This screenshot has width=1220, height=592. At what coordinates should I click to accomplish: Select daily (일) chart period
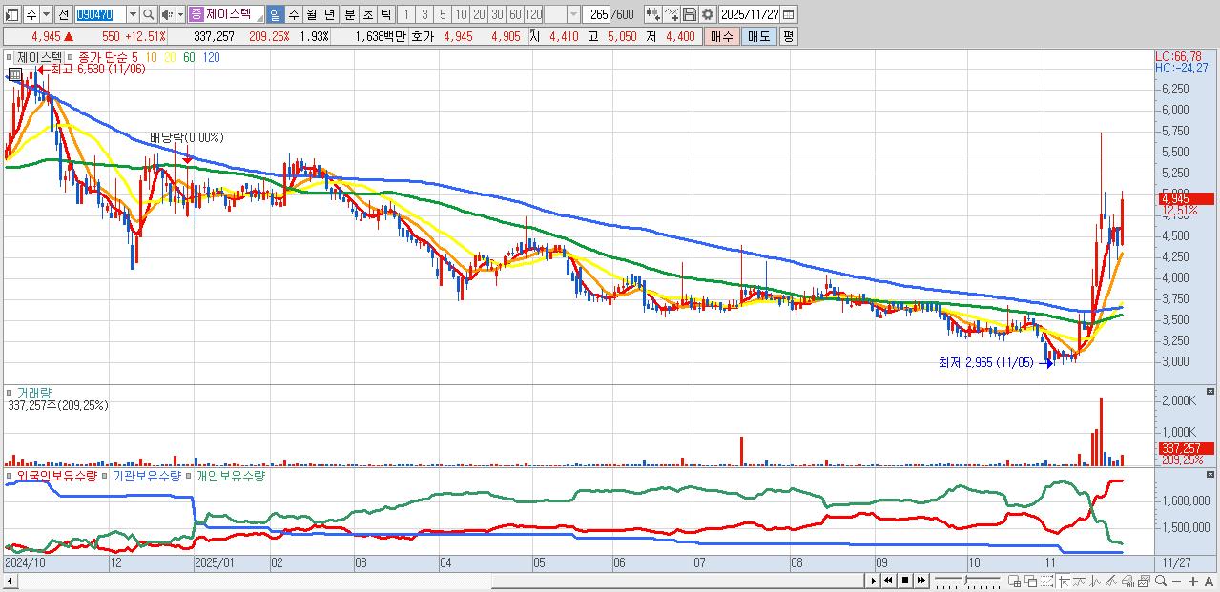coord(275,14)
